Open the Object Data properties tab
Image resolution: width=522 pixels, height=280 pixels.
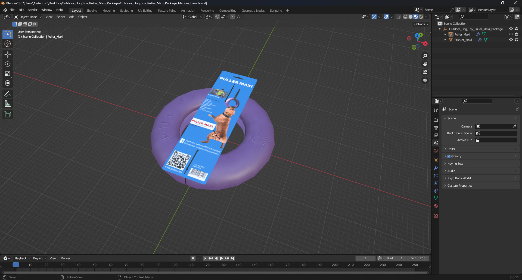pos(436,198)
